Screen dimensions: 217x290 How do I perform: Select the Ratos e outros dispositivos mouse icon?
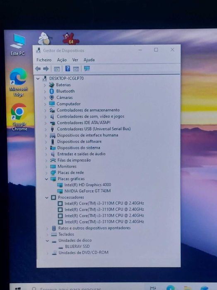[x=54, y=228]
